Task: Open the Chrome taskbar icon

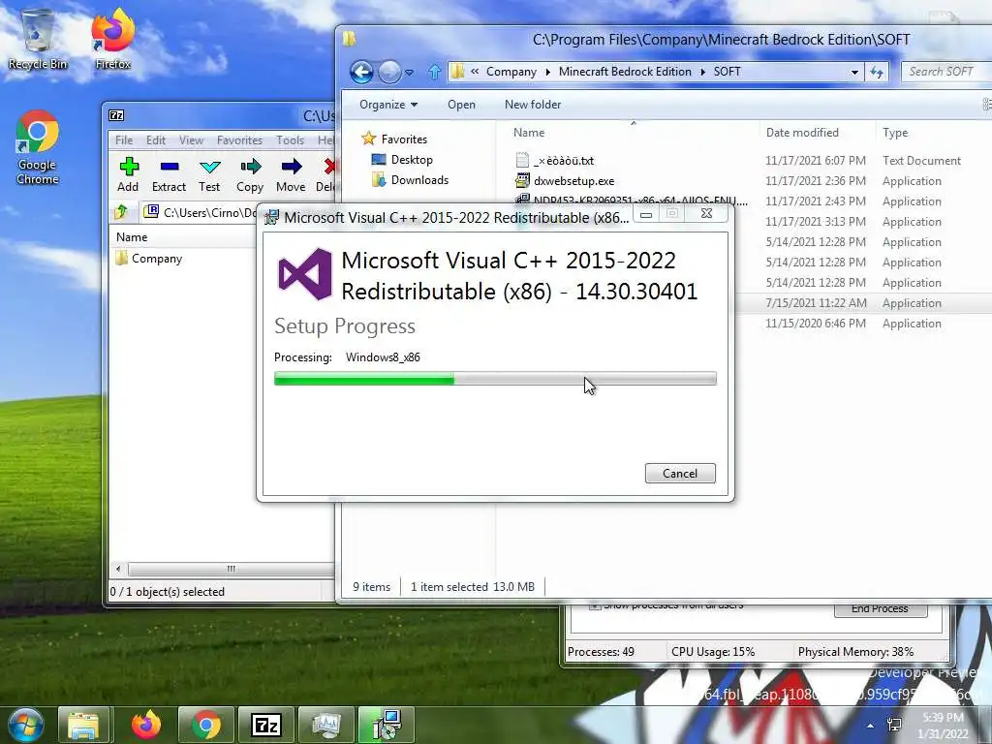Action: [206, 725]
